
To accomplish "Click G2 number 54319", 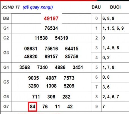I will (x=61, y=38).
